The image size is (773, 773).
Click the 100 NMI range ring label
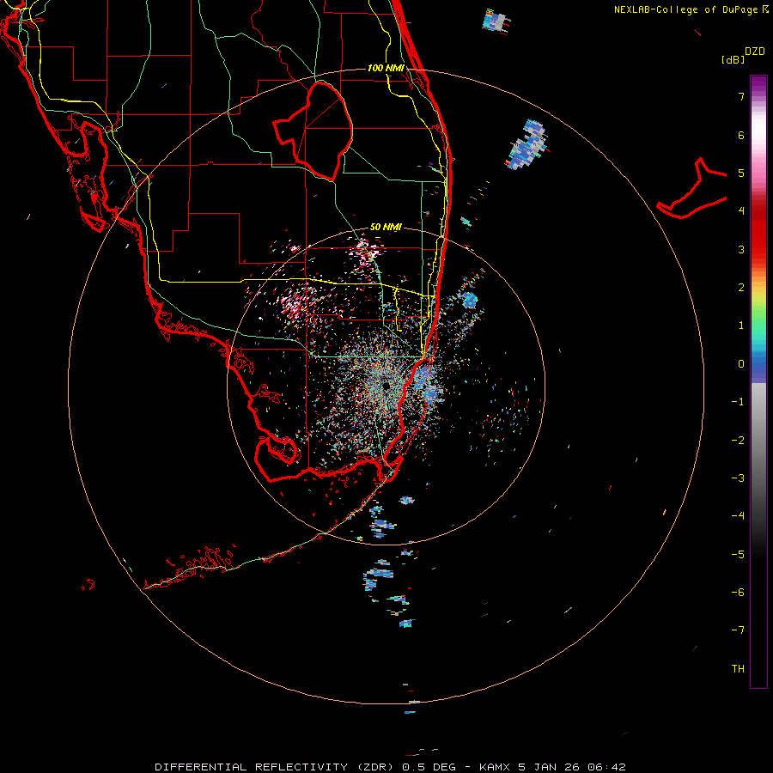tap(386, 68)
